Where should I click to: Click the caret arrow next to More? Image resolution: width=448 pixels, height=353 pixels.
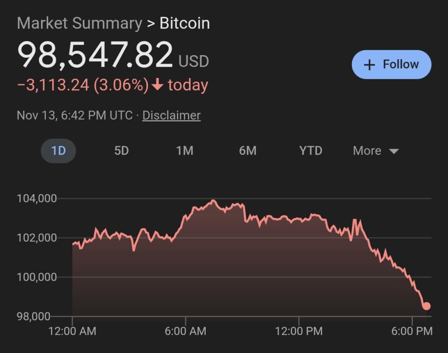click(x=394, y=151)
